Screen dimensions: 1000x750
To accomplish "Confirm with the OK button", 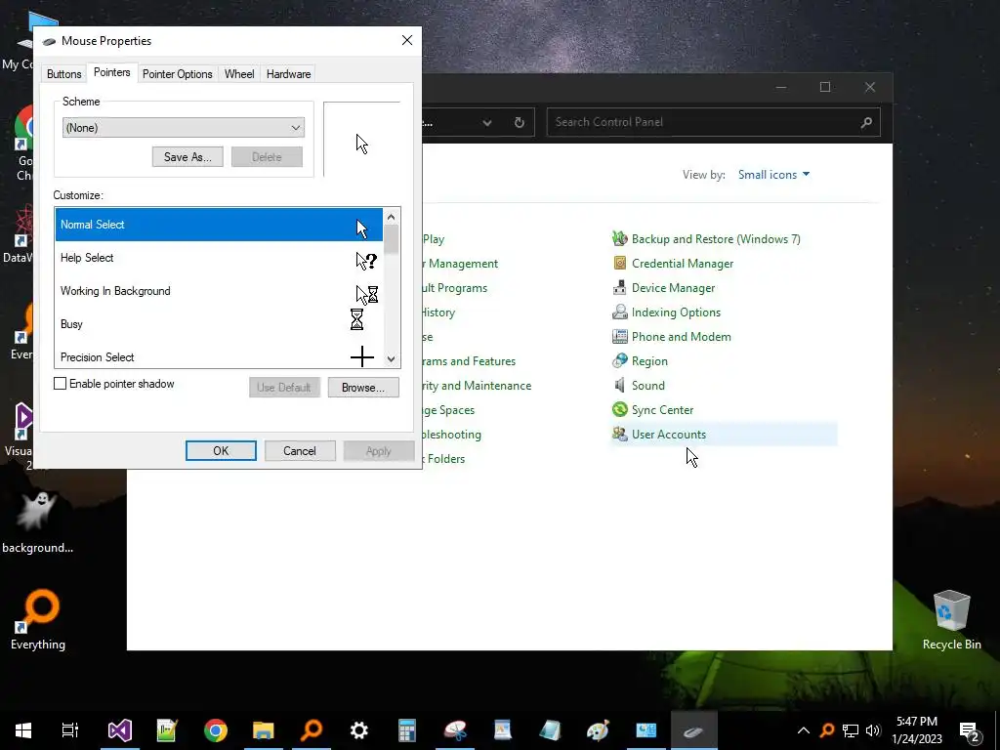I will [x=221, y=451].
